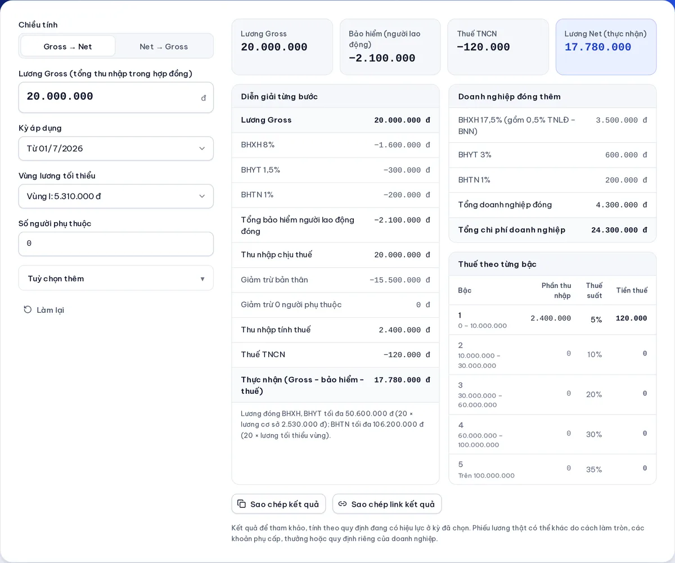The width and height of the screenshot is (675, 563).
Task: Click the "Doanh nghiệp đóng thêm" heading
Action: (x=510, y=97)
